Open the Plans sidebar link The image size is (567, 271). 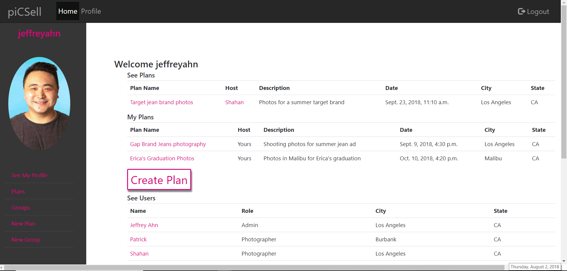(x=18, y=191)
